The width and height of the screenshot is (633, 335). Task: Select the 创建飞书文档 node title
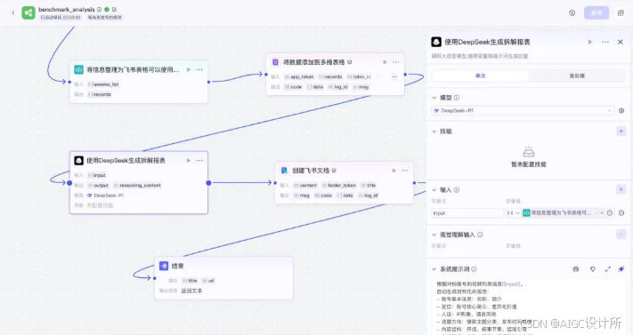point(311,171)
